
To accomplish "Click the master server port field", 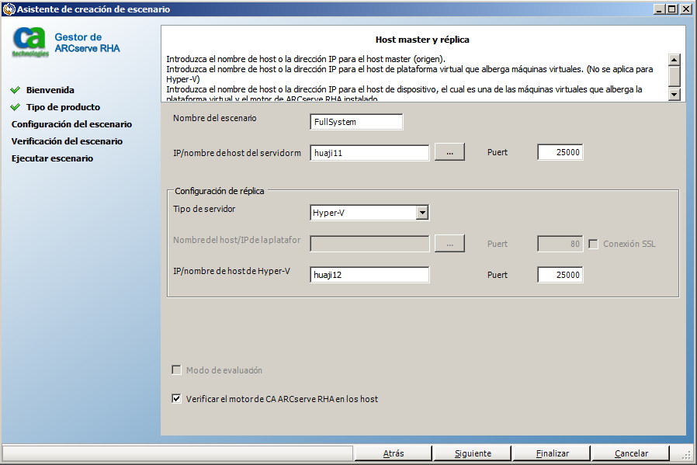I will 560,152.
